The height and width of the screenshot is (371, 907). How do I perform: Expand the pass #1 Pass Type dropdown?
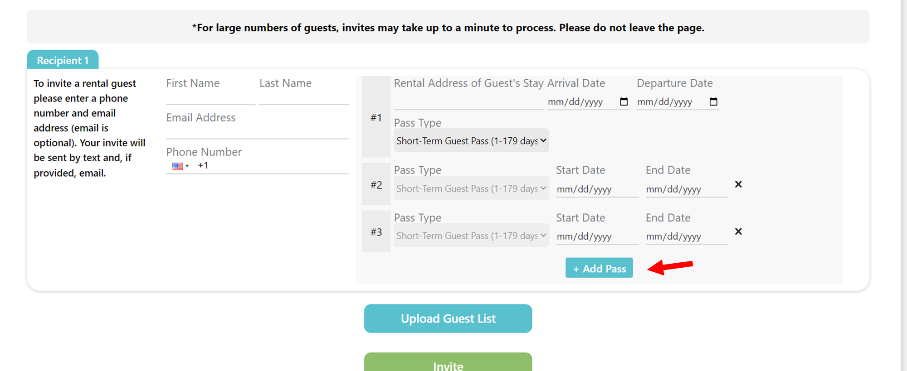471,141
